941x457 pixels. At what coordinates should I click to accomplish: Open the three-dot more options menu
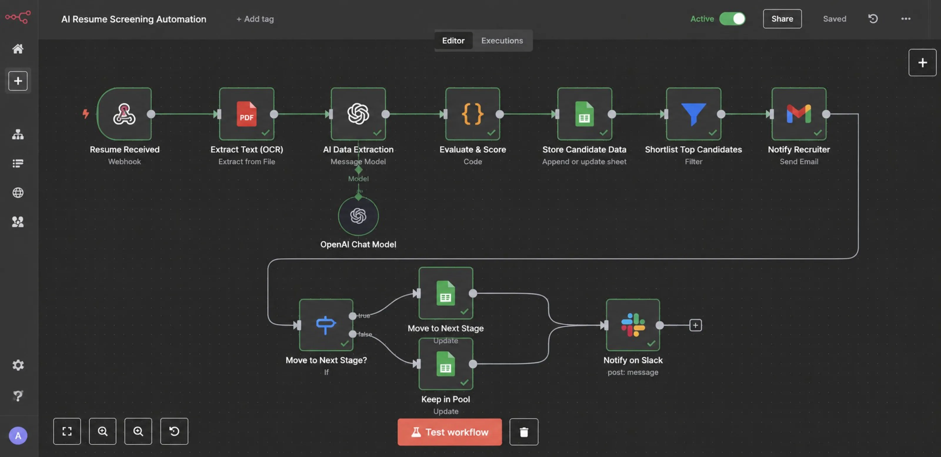906,19
